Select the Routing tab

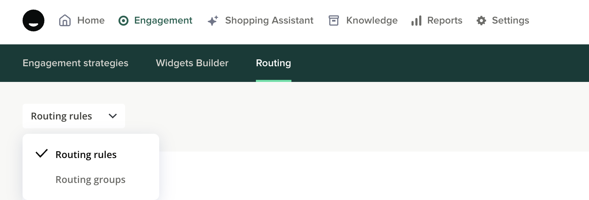point(273,63)
